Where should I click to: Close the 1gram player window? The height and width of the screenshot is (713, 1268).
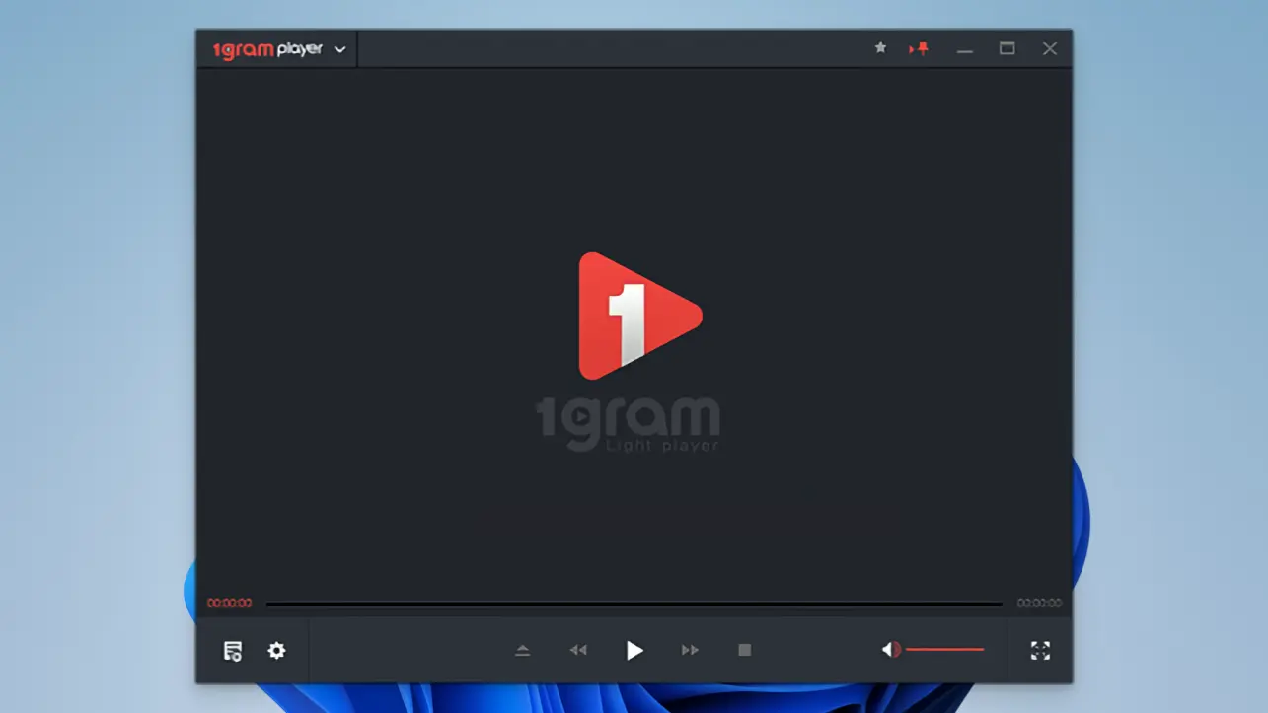point(1050,48)
